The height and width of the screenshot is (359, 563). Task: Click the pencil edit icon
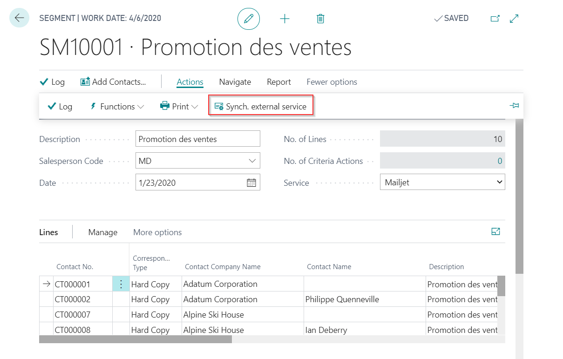point(249,19)
